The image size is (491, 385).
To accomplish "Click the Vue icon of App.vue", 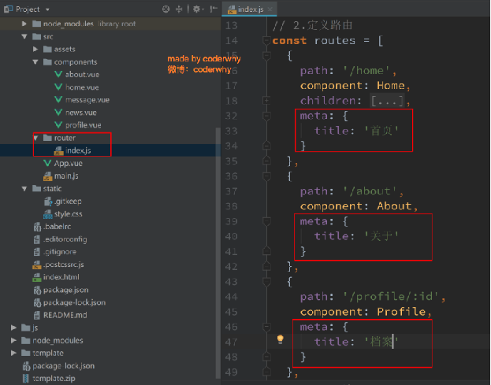I will [x=47, y=163].
